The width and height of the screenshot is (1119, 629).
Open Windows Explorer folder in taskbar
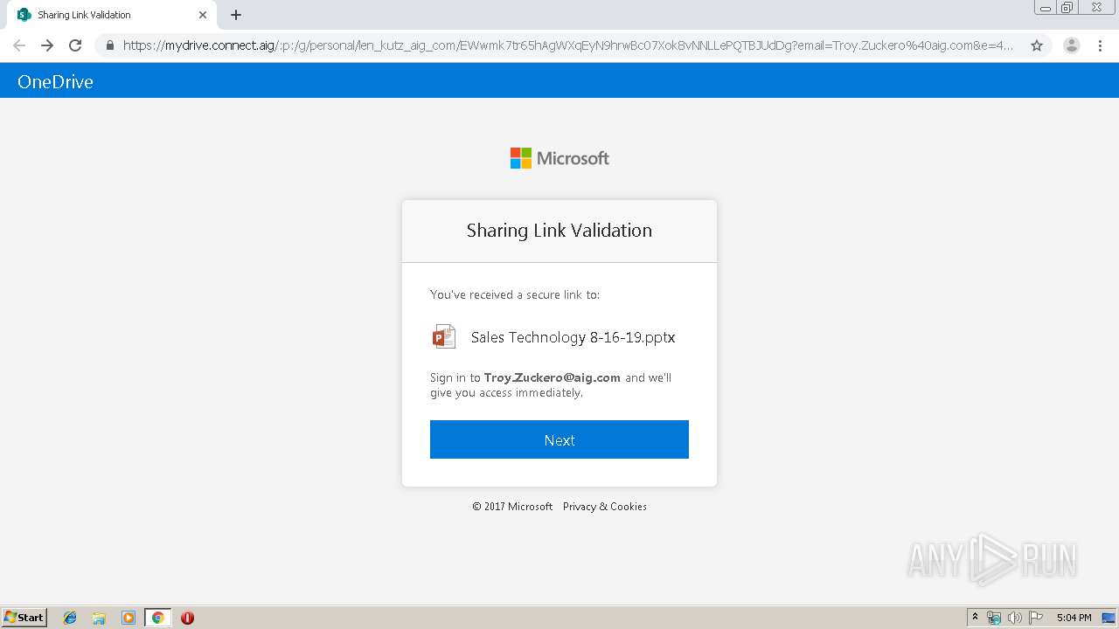(x=99, y=618)
